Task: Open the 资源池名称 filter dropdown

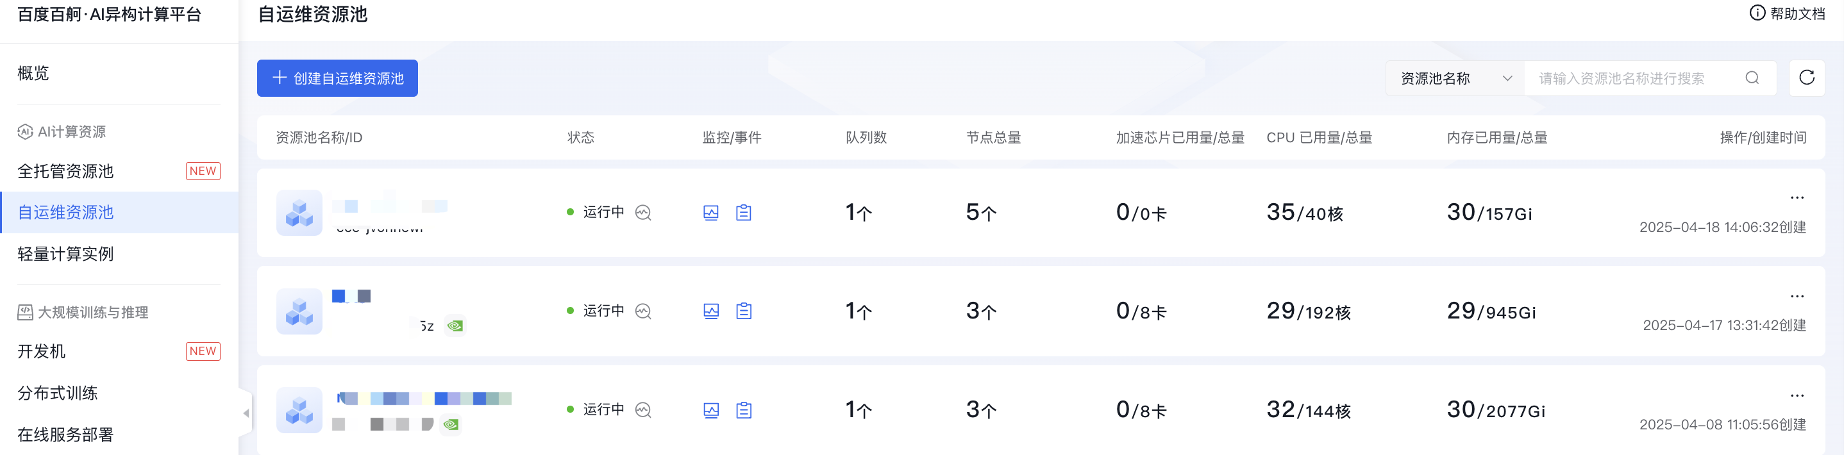Action: (x=1455, y=78)
